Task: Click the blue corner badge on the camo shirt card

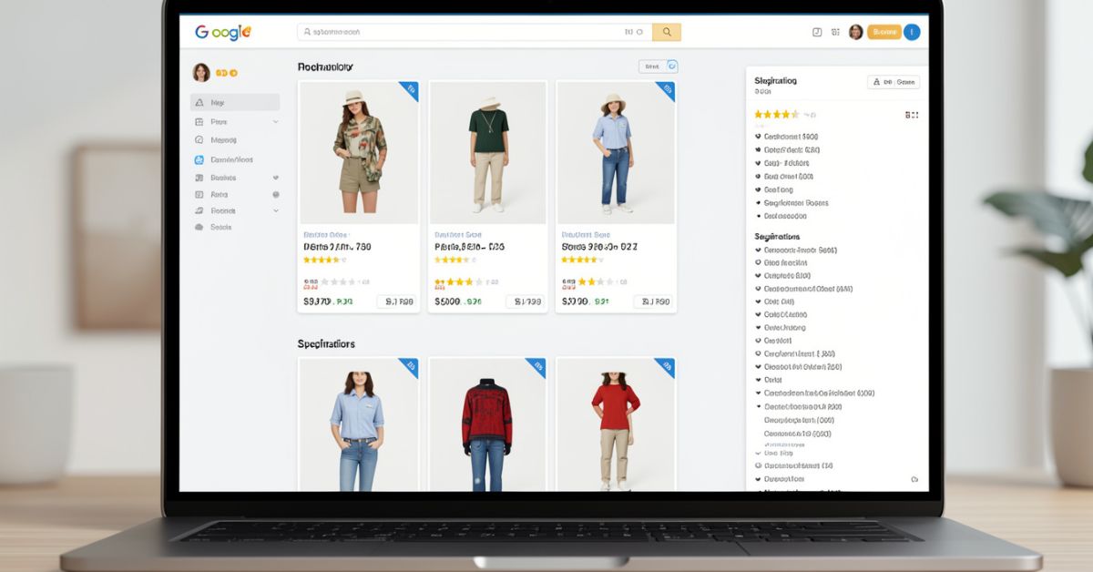Action: [x=410, y=89]
